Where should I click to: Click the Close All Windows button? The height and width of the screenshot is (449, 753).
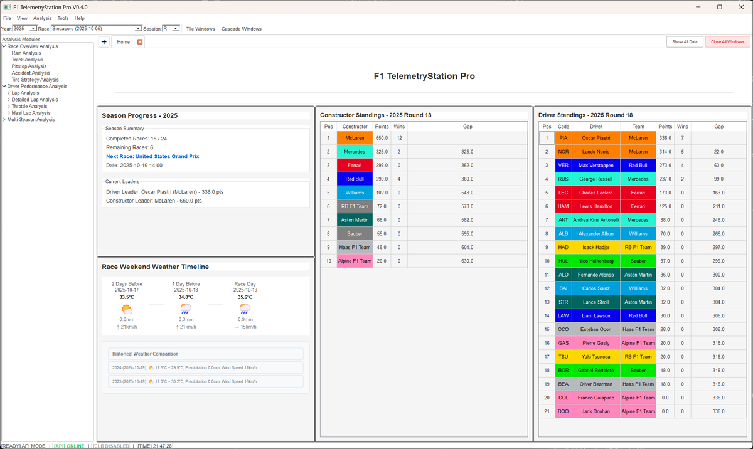(728, 42)
